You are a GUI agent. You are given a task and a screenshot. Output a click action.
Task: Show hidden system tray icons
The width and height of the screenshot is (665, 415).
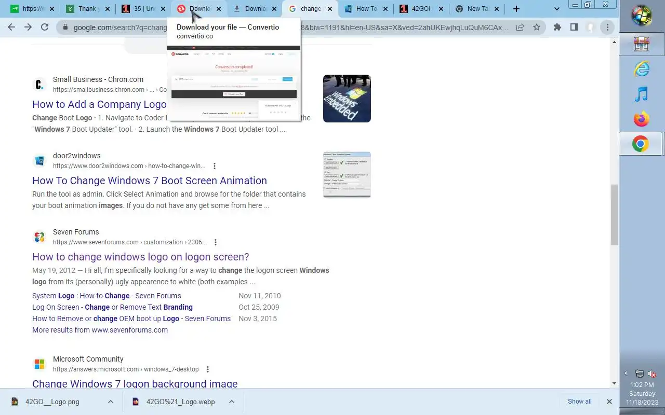tap(626, 374)
